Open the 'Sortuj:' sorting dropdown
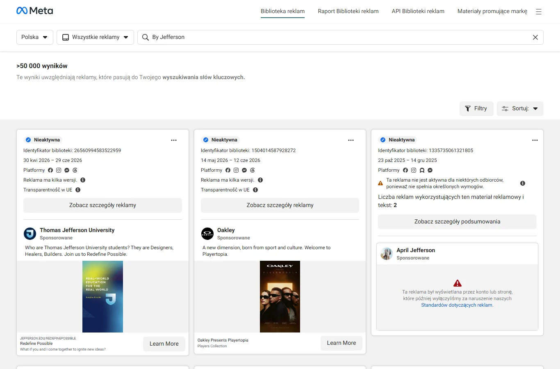The image size is (560, 369). click(x=520, y=109)
